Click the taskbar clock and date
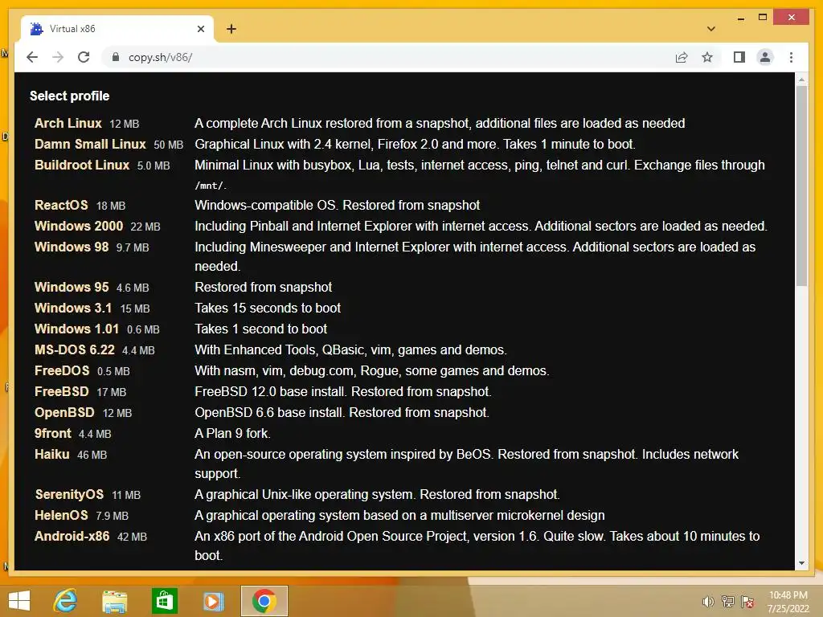This screenshot has height=617, width=823. click(788, 601)
